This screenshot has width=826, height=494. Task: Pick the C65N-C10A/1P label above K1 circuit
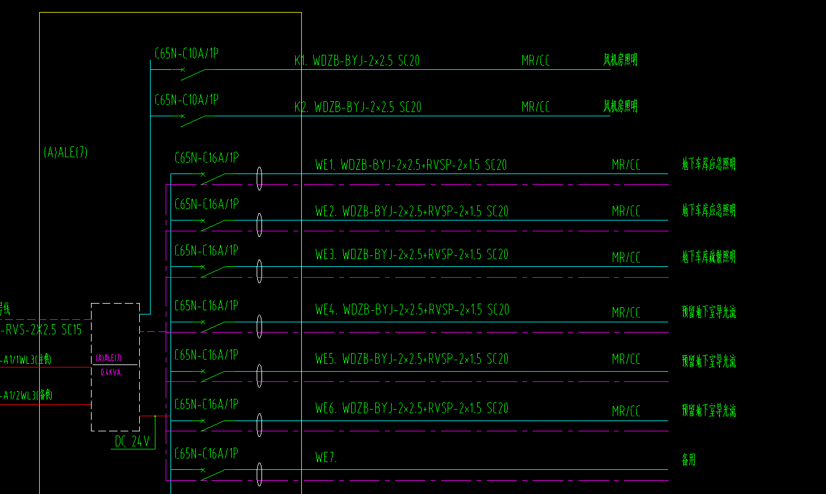tap(186, 54)
